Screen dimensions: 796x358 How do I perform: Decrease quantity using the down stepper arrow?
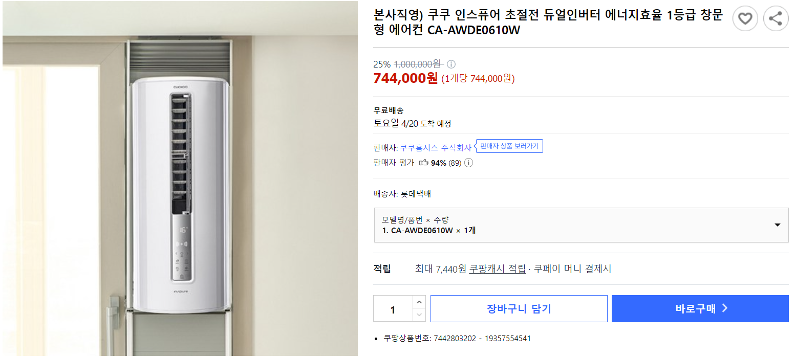[x=419, y=315]
